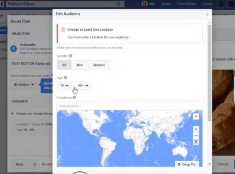Click the Belltown Bakery search field

pyautogui.click(x=65, y=4)
